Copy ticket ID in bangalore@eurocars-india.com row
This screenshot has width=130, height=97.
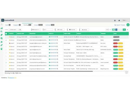click(x=57, y=43)
